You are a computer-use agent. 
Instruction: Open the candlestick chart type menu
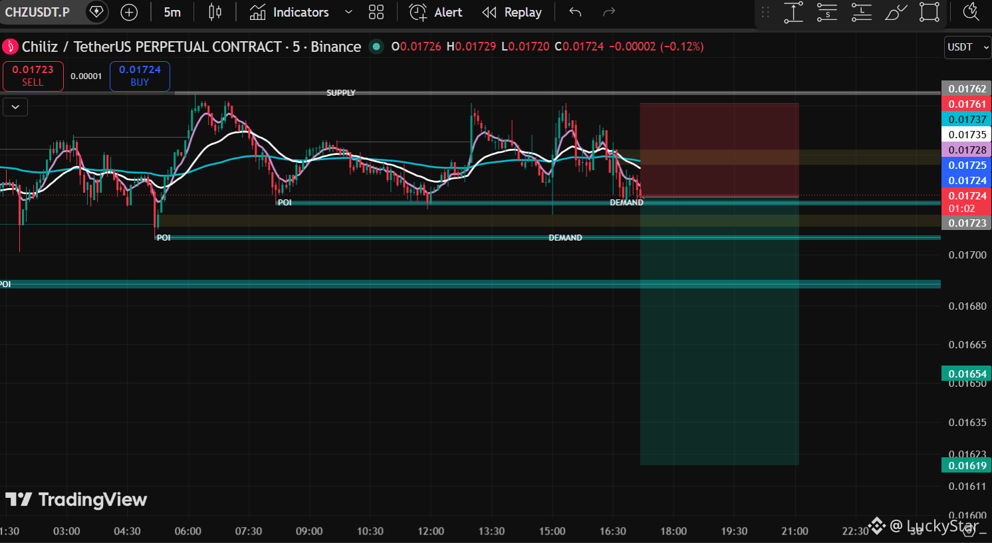pos(215,12)
